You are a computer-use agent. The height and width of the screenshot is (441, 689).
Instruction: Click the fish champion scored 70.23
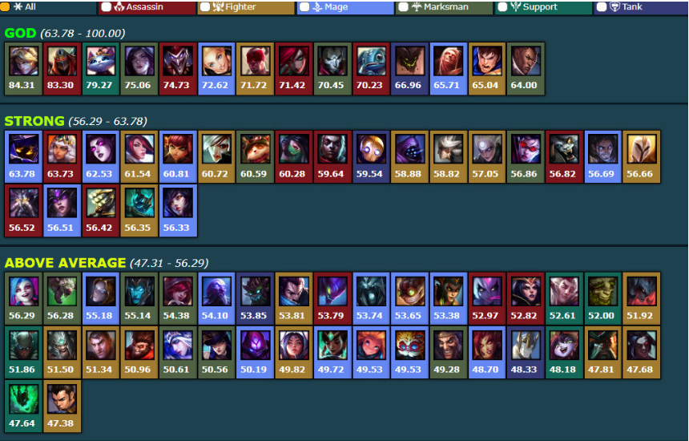[371, 69]
